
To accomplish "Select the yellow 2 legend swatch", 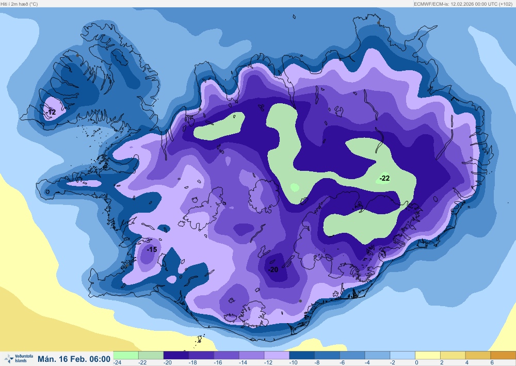I will [453, 355].
